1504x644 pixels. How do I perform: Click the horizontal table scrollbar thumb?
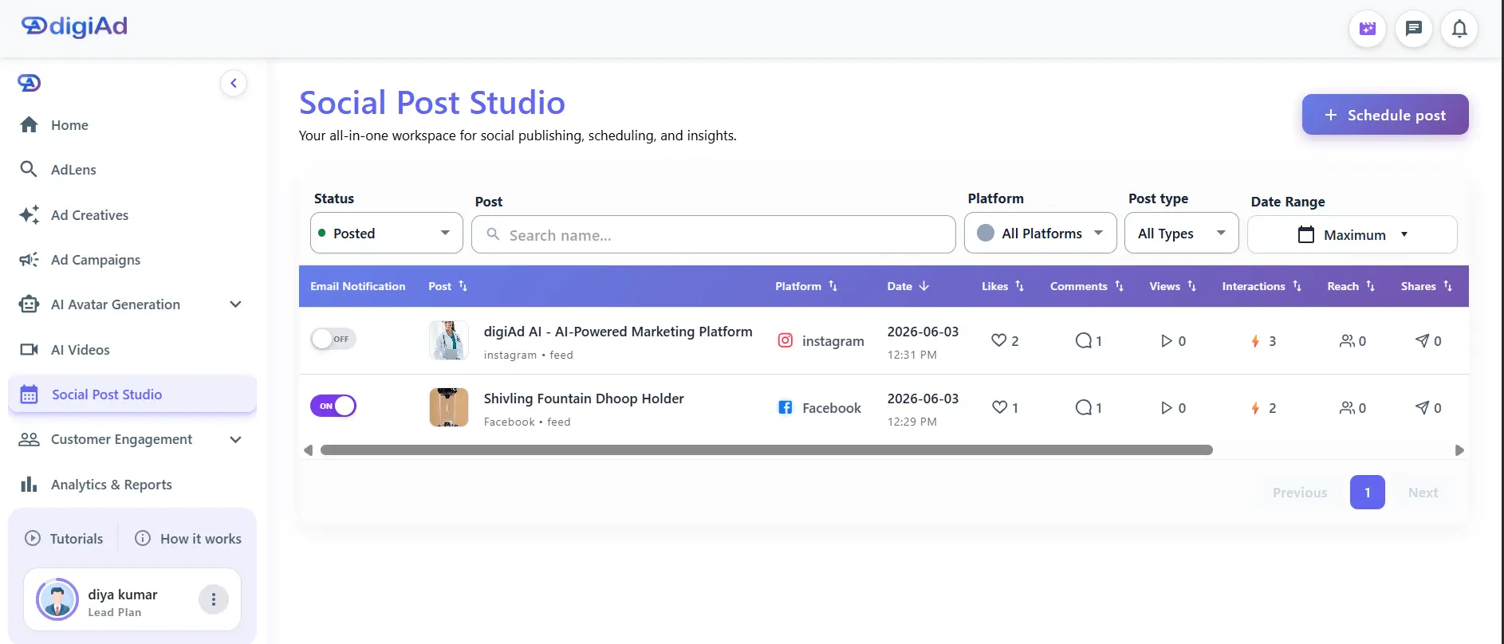pyautogui.click(x=766, y=450)
